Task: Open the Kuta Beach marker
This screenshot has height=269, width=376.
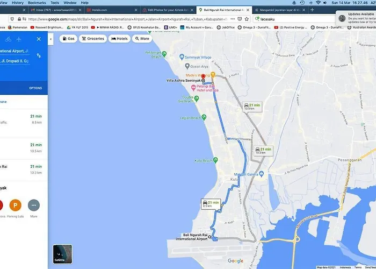Action: [x=215, y=160]
